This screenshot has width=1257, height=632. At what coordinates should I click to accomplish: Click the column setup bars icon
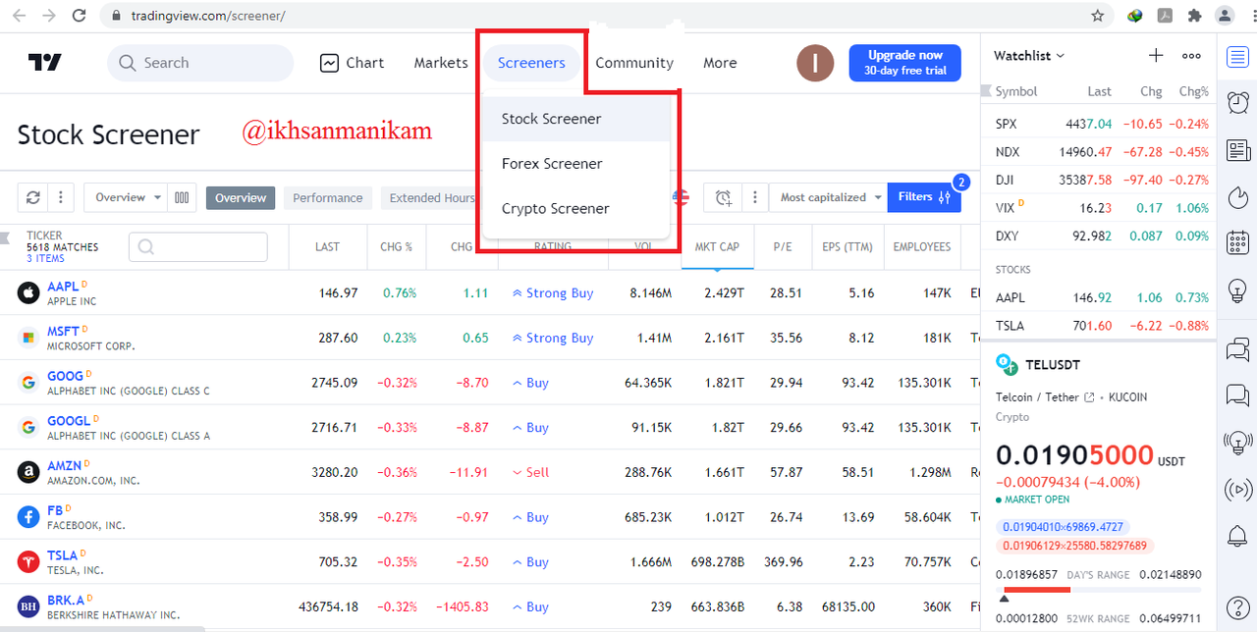pos(182,197)
